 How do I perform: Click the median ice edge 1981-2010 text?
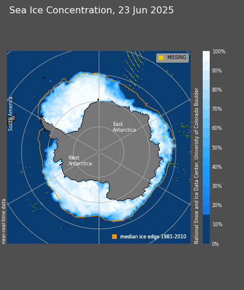point(153,237)
